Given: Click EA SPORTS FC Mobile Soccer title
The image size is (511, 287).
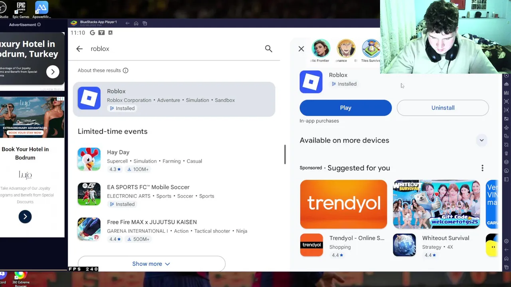Looking at the screenshot, I should (148, 187).
